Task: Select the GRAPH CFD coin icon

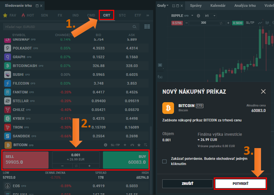Action: (x=7, y=57)
